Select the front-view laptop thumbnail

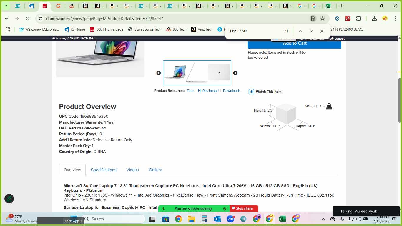175,72
